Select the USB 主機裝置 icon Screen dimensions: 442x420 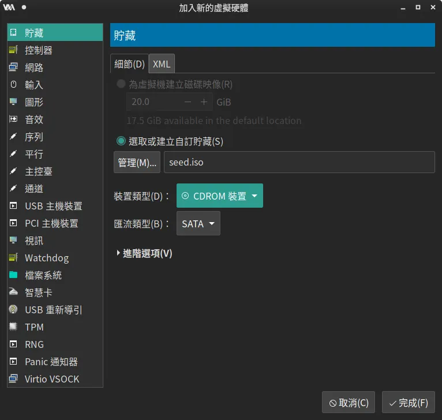point(13,206)
